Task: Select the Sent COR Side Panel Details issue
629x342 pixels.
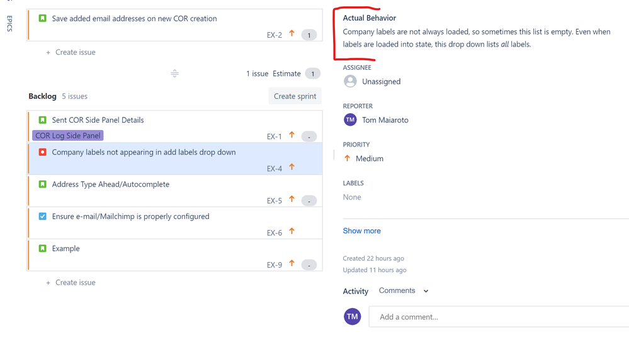Action: 175,126
